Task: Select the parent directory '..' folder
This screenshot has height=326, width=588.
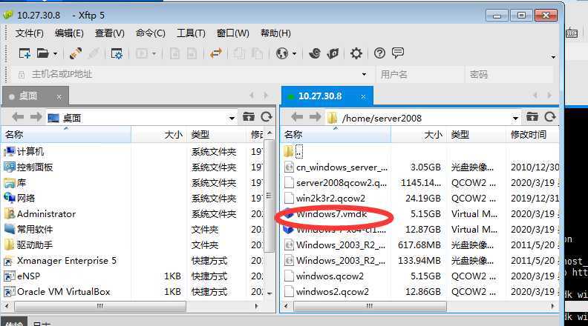Action: (x=293, y=152)
